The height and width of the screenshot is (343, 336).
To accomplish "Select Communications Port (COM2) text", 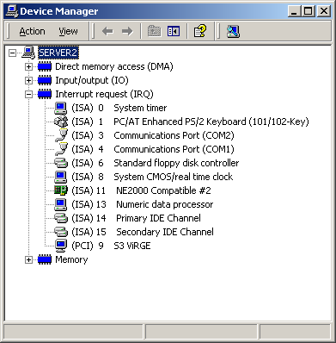I will pos(174,135).
